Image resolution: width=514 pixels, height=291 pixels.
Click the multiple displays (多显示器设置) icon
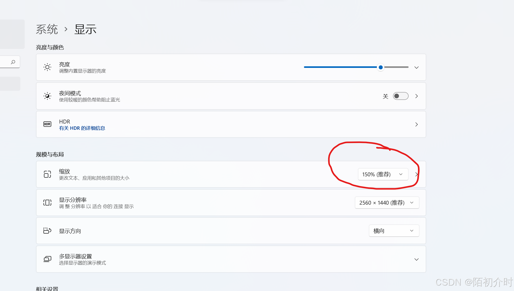[47, 259]
